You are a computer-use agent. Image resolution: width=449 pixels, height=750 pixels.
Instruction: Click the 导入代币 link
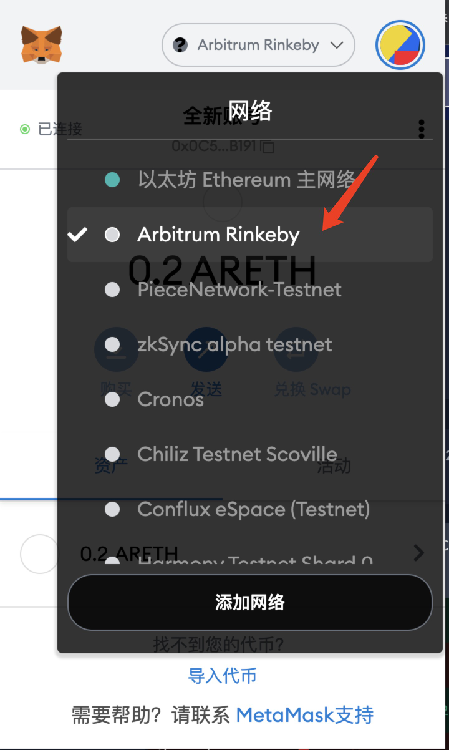pyautogui.click(x=222, y=676)
